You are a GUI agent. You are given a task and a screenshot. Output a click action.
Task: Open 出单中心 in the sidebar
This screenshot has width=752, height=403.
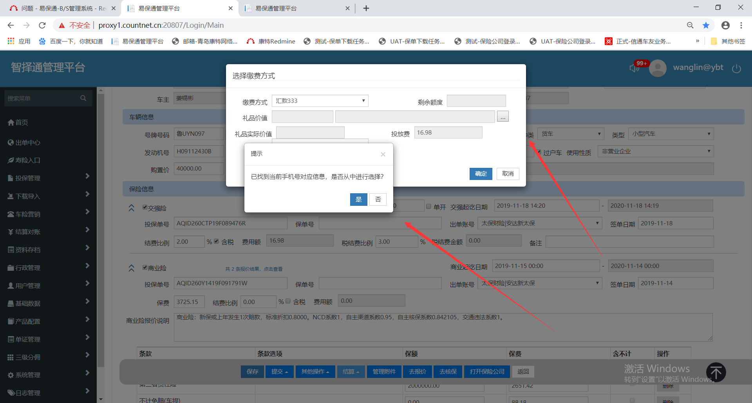[24, 142]
